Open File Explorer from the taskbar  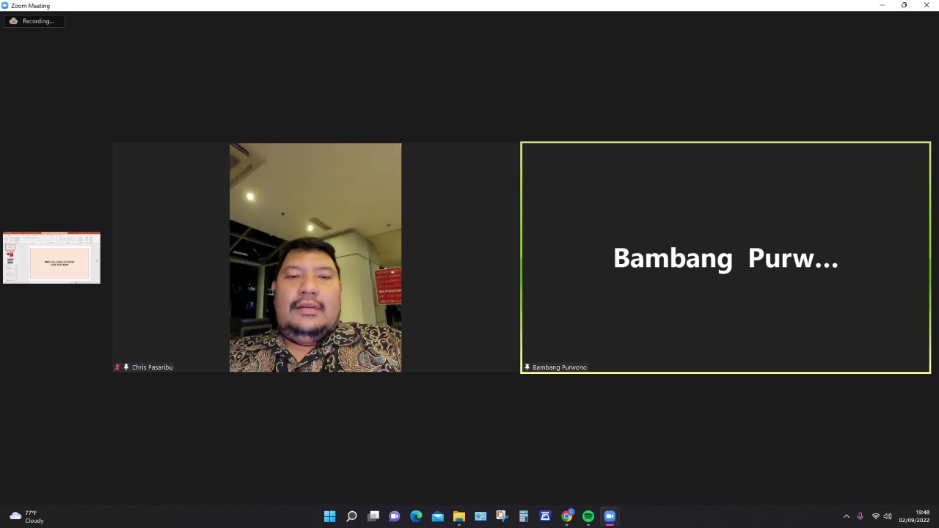pos(459,516)
